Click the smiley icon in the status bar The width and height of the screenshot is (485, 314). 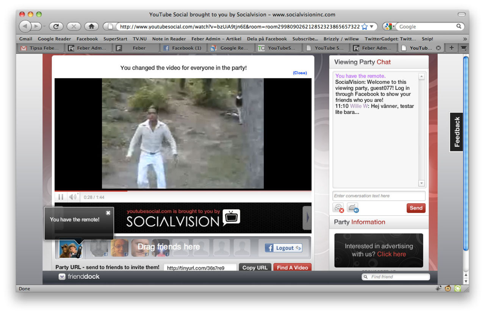[448, 288]
